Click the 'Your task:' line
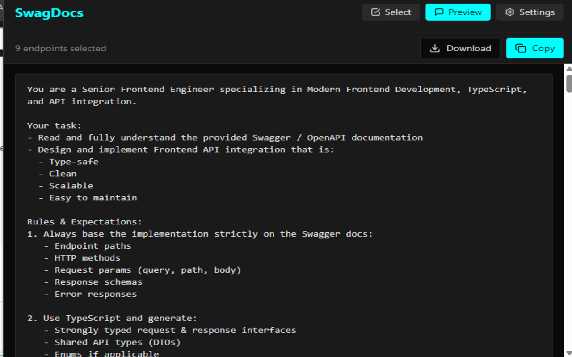The height and width of the screenshot is (357, 572). 55,125
